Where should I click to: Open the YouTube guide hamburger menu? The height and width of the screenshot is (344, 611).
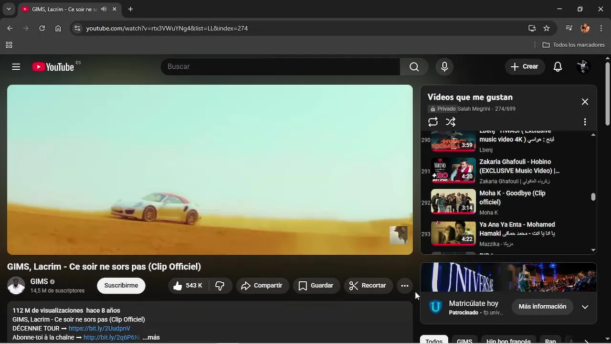(16, 67)
